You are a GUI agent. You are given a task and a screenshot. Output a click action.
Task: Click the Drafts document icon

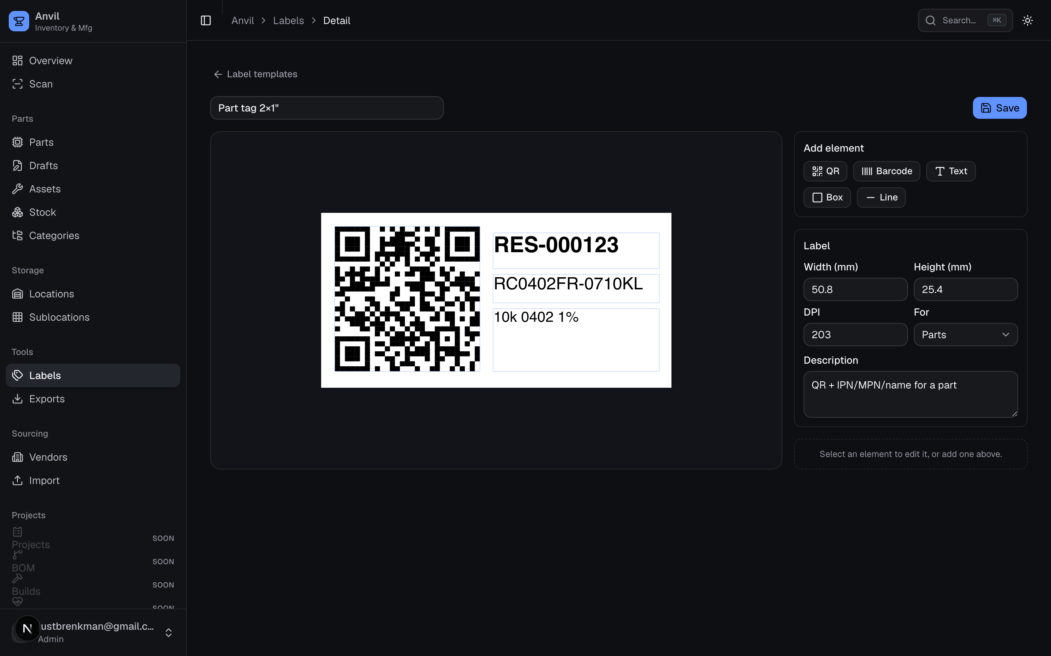(18, 166)
